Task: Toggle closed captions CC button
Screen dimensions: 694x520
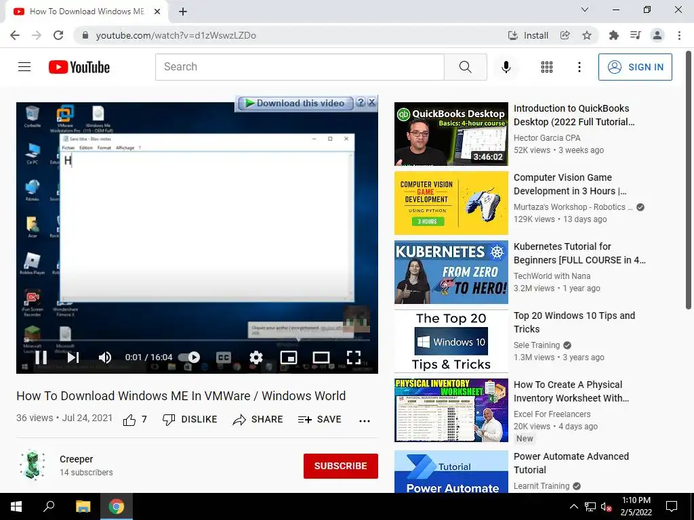Action: pos(224,357)
